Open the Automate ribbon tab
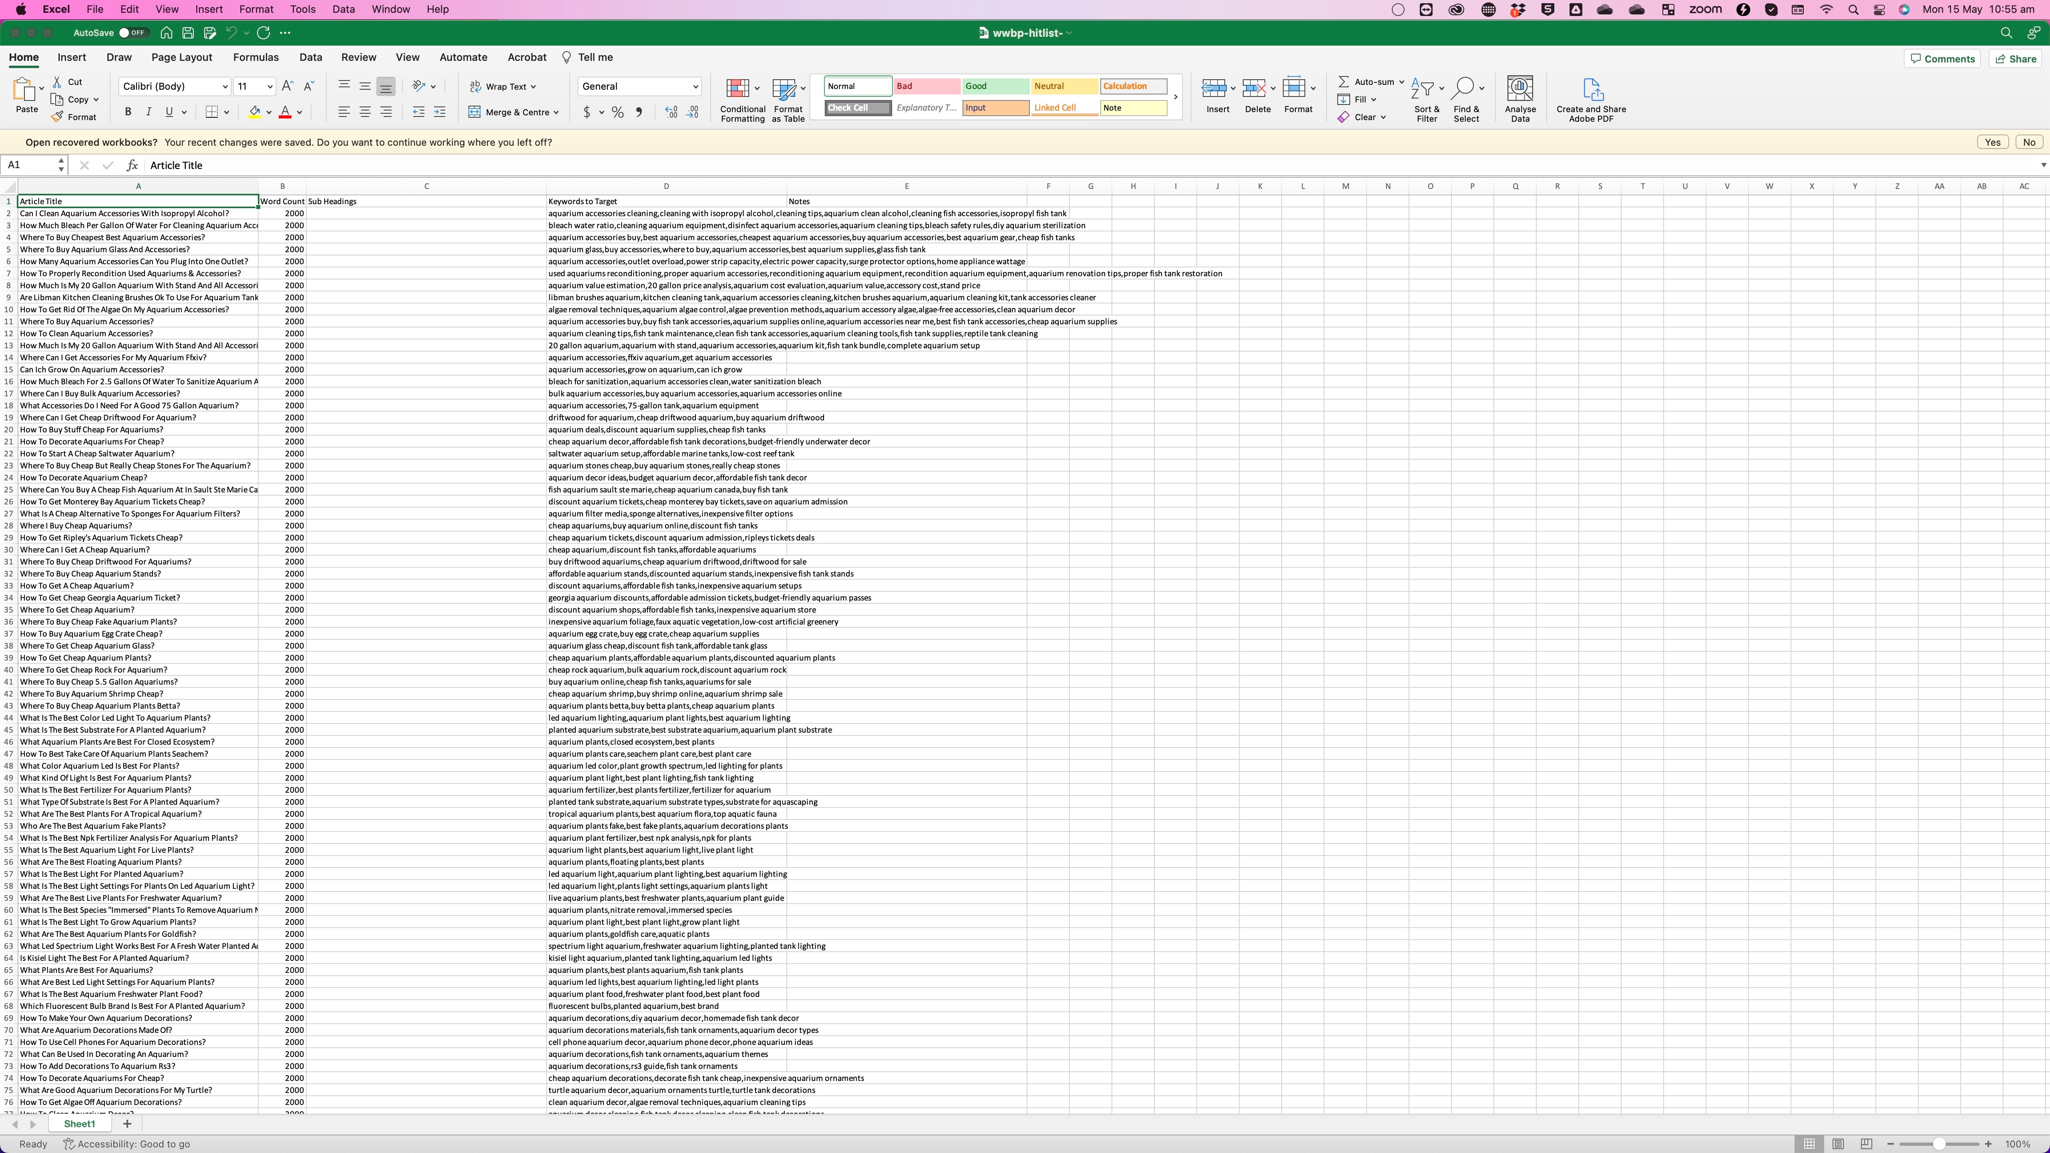This screenshot has height=1153, width=2050. 463,57
